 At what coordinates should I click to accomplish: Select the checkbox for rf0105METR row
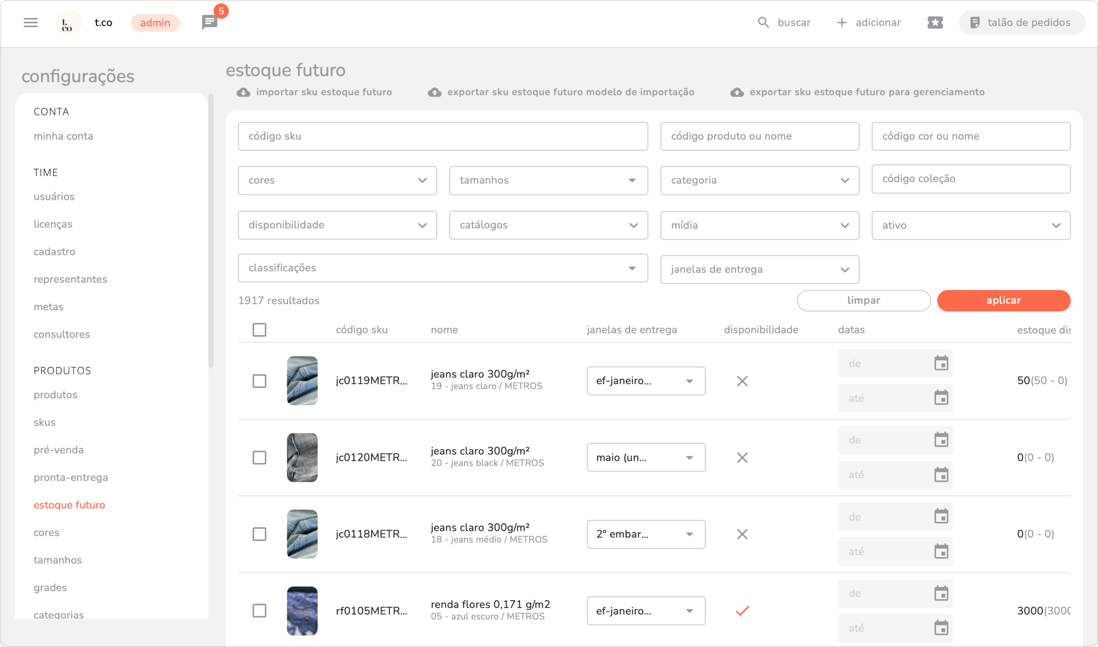tap(259, 610)
